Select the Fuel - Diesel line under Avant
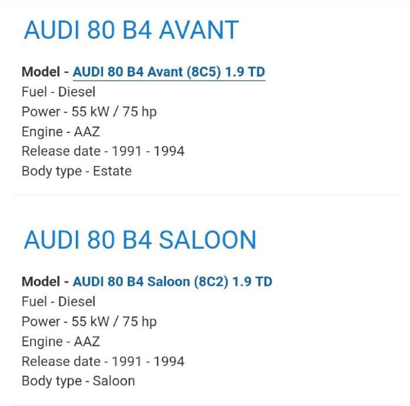Viewport: 410px width, 406px height. [x=58, y=92]
